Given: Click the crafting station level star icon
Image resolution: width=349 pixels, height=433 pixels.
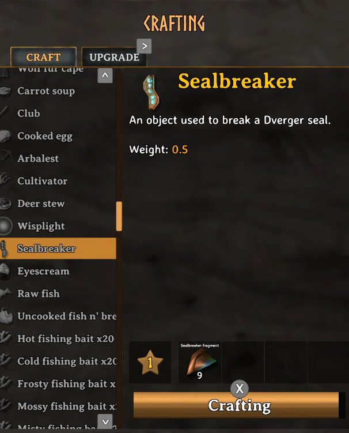Looking at the screenshot, I should (150, 362).
